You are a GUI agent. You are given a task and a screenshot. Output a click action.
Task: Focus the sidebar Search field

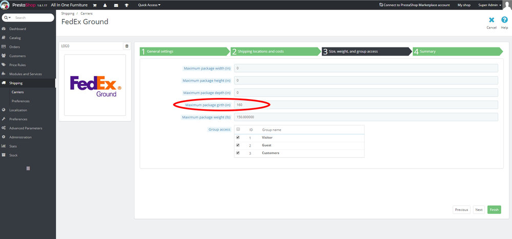pyautogui.click(x=33, y=17)
